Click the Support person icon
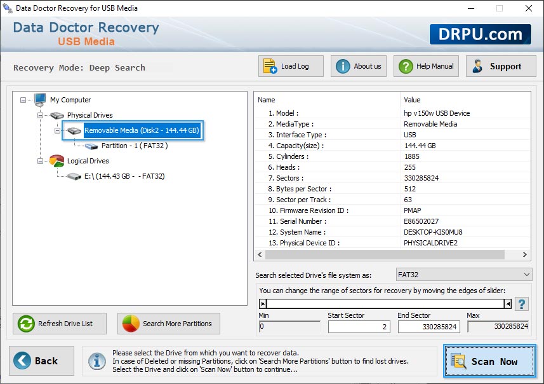This screenshot has height=384, width=544. pyautogui.click(x=477, y=66)
